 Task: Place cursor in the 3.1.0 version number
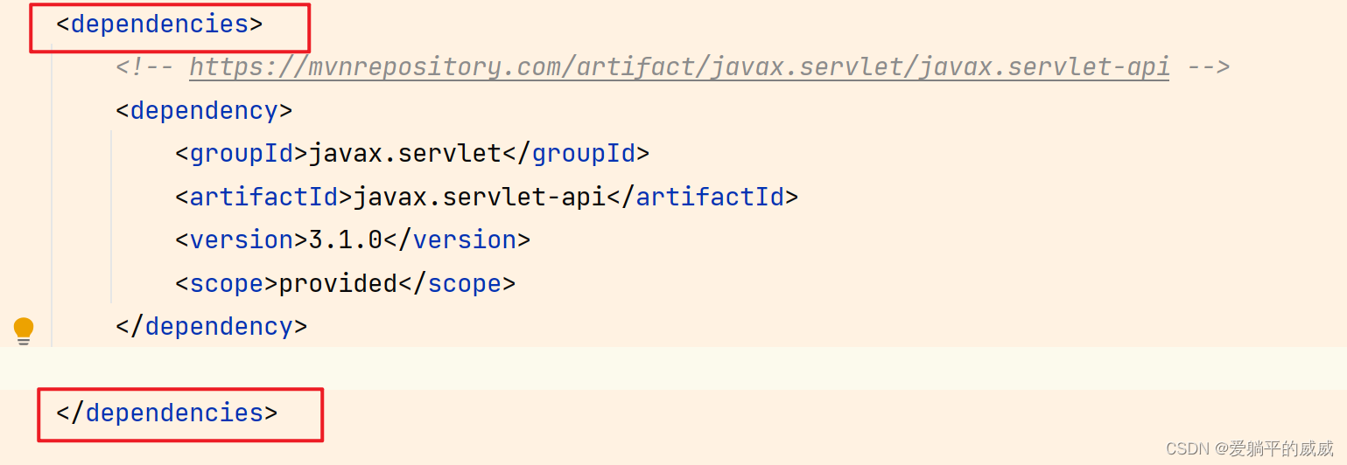point(345,240)
